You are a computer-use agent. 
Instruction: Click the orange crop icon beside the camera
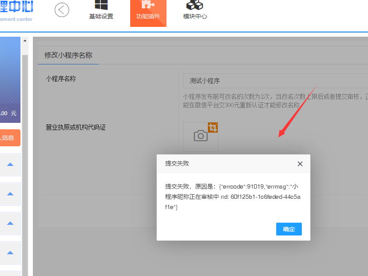213,127
